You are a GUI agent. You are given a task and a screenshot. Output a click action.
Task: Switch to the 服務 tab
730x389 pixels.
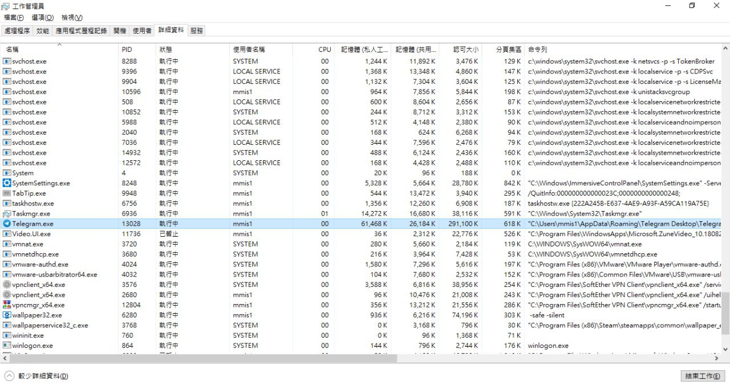(x=196, y=31)
